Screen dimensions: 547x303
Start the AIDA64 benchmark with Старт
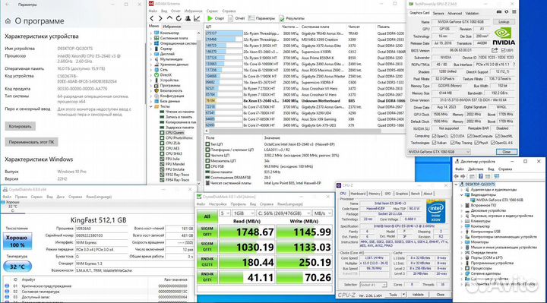pyautogui.click(x=216, y=18)
